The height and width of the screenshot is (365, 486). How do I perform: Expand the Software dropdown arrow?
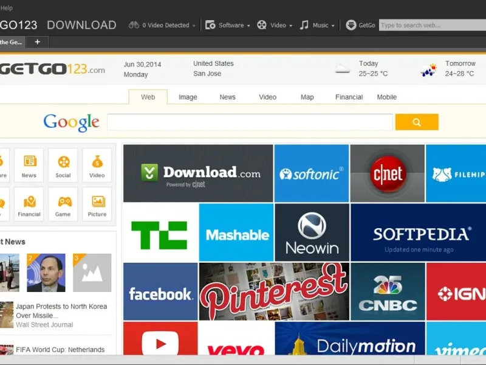[x=248, y=26]
